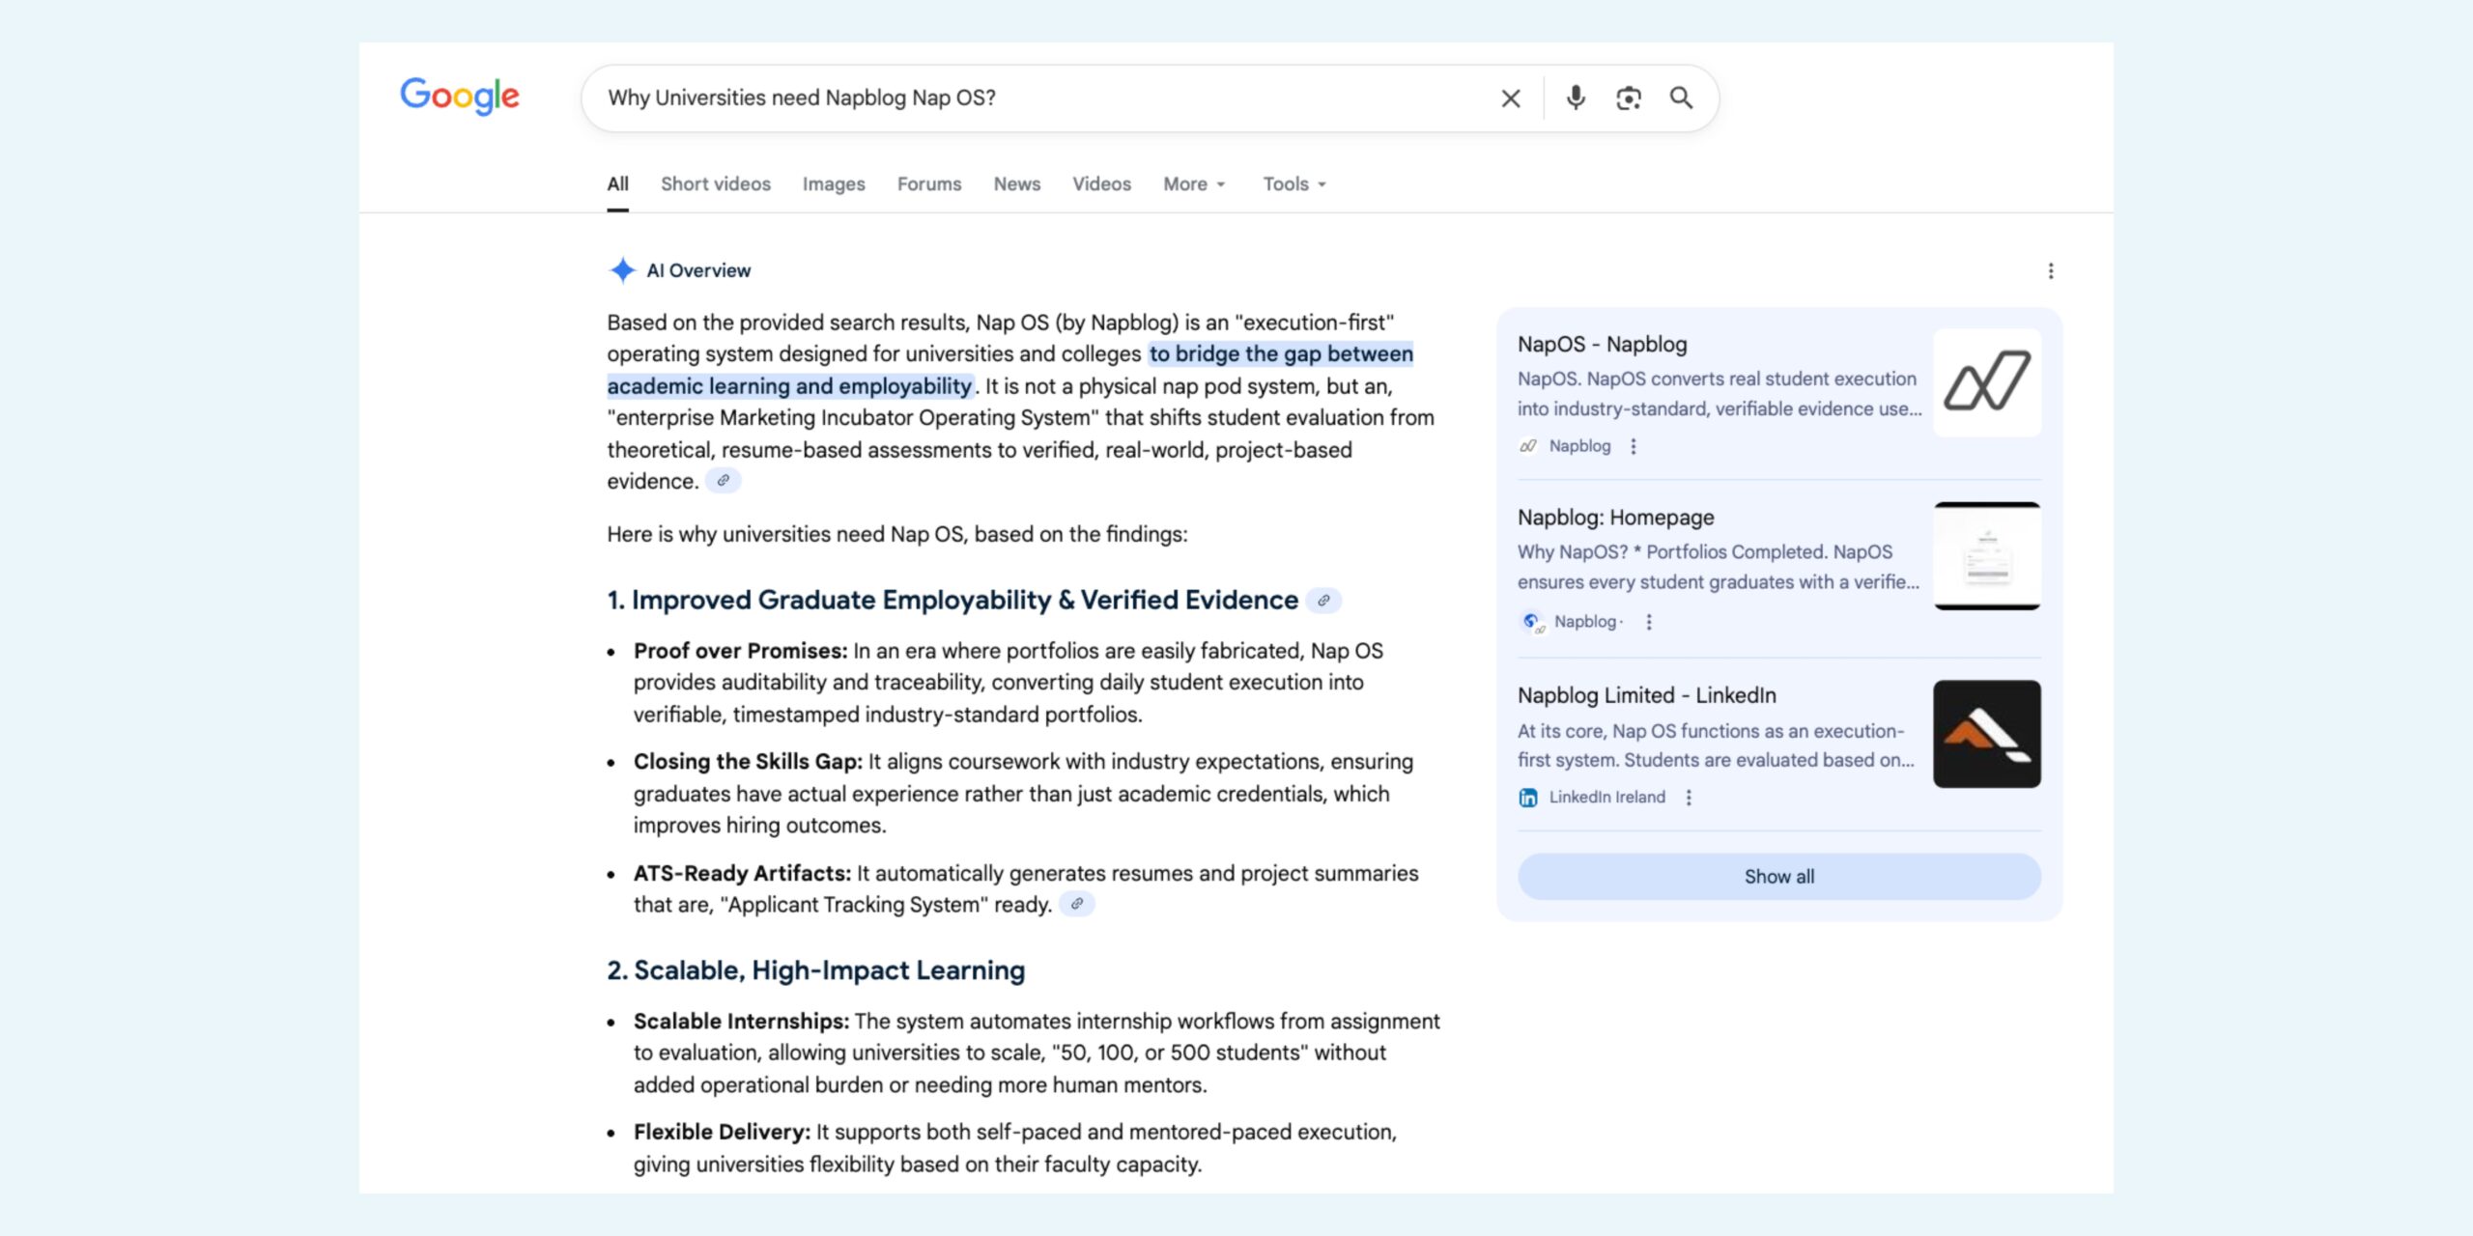Click the search magnifier icon

pyautogui.click(x=1681, y=98)
